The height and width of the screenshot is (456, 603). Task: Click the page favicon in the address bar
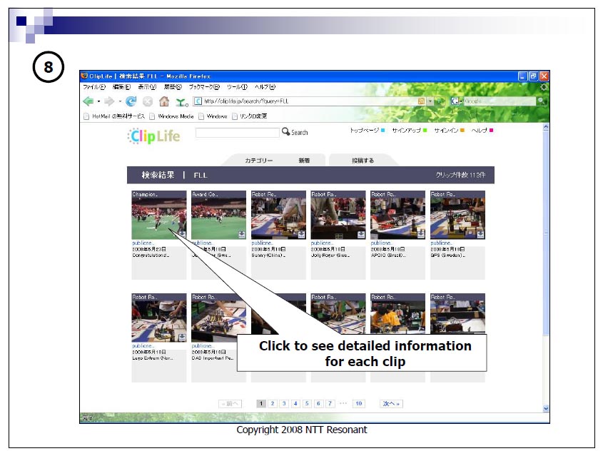pyautogui.click(x=198, y=101)
